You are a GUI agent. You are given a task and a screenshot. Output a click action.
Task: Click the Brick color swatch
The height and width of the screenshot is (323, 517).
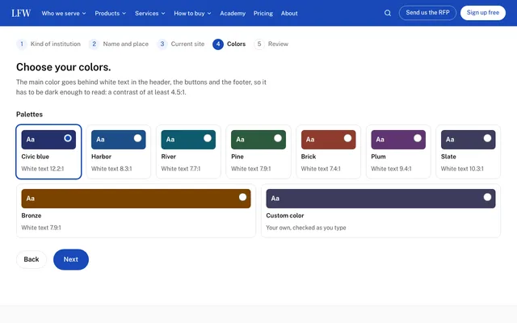point(329,140)
